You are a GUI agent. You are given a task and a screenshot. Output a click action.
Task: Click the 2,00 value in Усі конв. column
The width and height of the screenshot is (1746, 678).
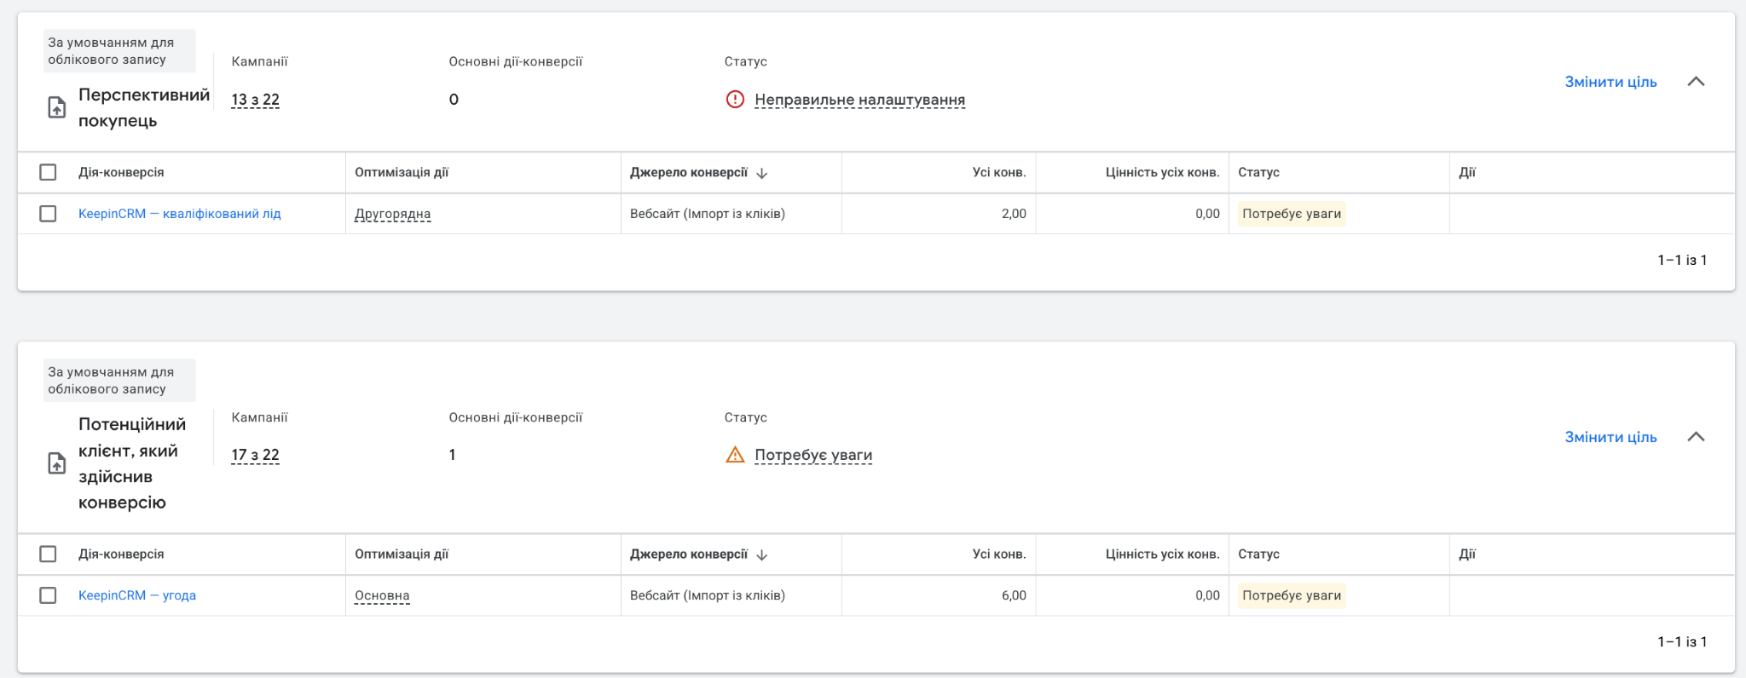1014,214
